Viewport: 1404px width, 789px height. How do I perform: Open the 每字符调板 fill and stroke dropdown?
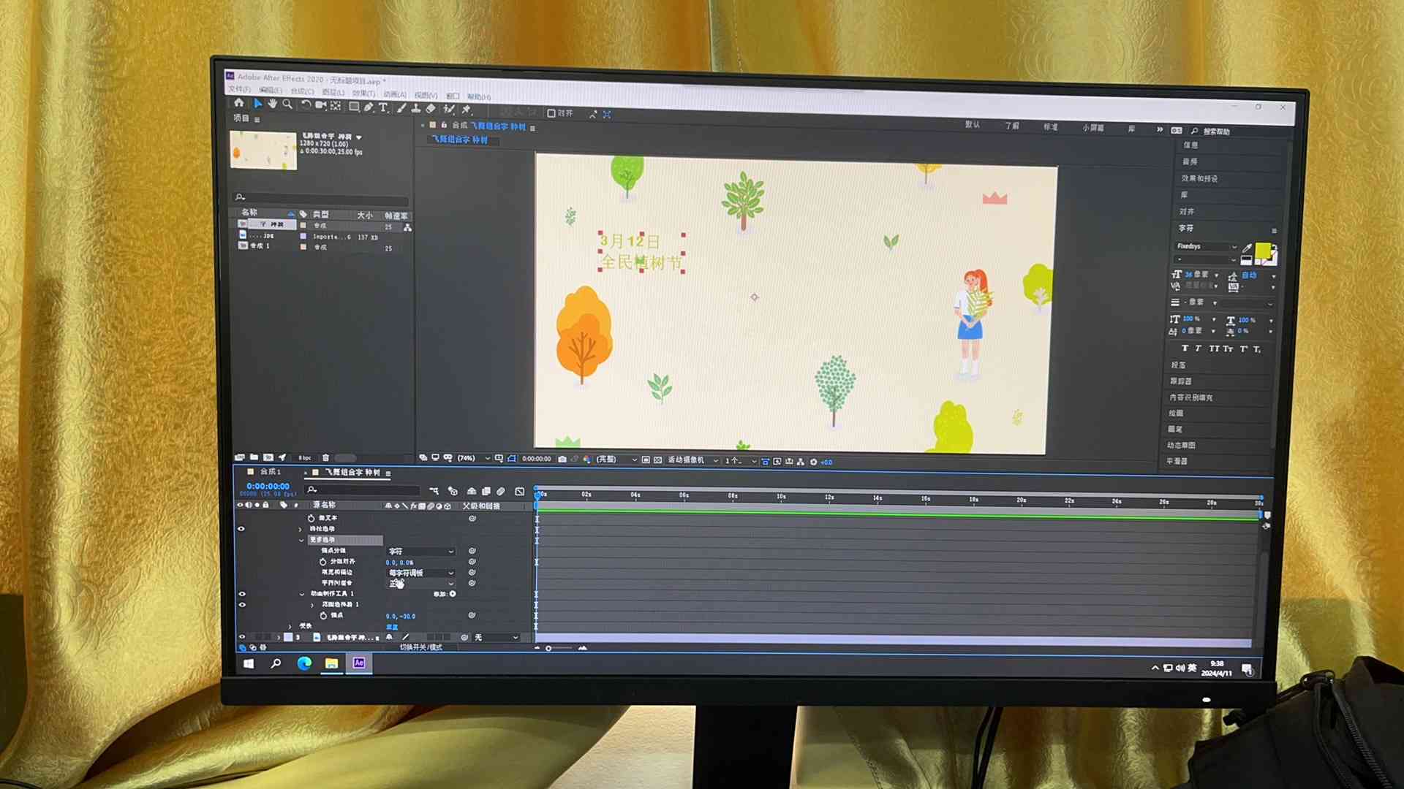click(421, 573)
